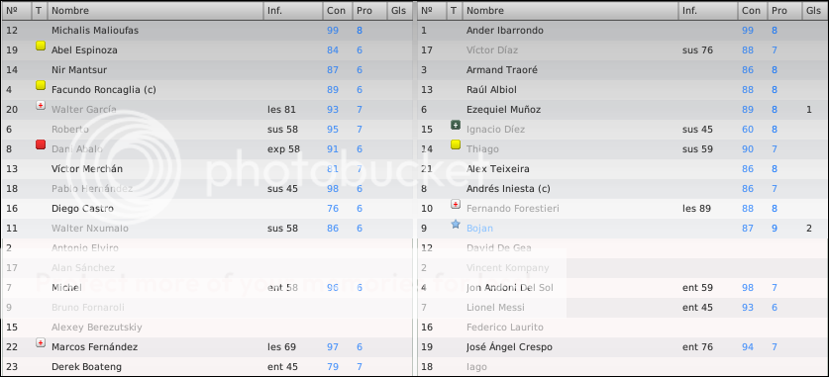Select player Michalis Malioufas row
Screen dimensions: 829x377
click(207, 31)
